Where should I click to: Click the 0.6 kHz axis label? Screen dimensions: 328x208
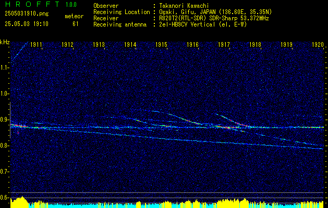pos(5,198)
